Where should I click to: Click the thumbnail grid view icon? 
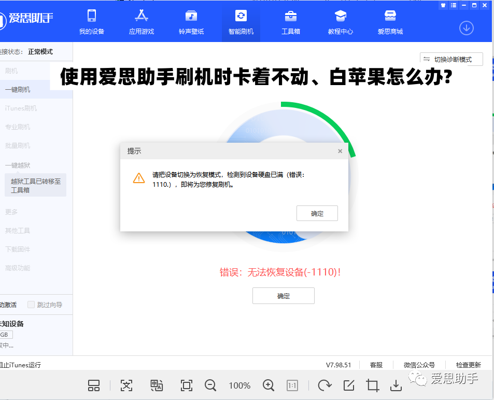94,385
